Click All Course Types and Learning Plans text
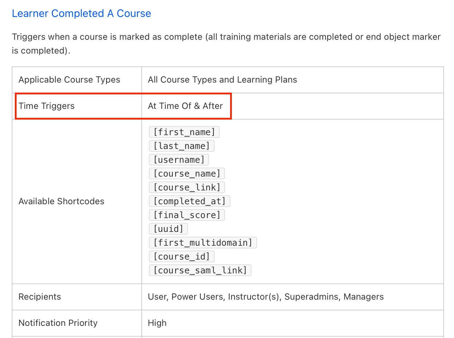Screen dimensions: 454x338 coord(222,80)
